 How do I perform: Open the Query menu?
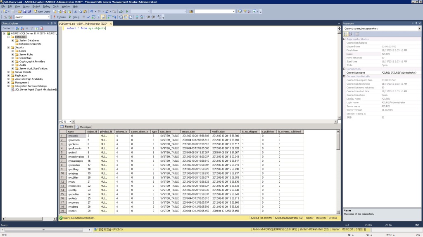26,6
